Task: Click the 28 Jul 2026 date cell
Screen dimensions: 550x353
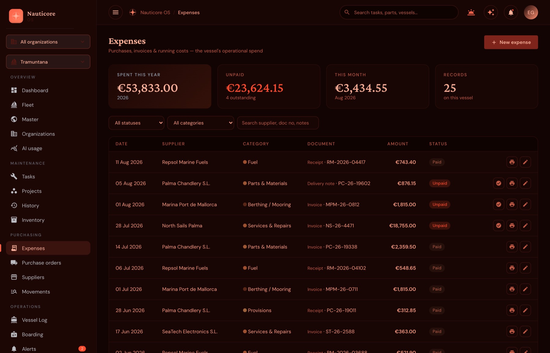Action: tap(129, 226)
